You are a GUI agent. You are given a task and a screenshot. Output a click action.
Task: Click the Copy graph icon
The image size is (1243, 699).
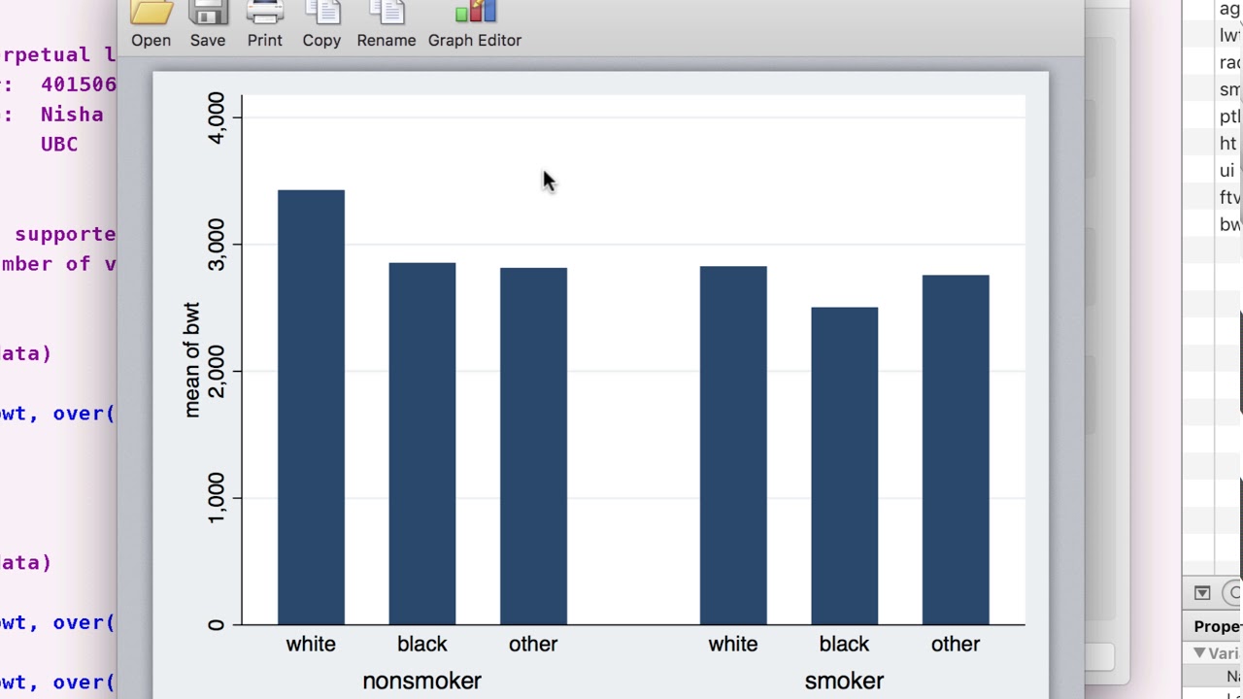point(321,12)
